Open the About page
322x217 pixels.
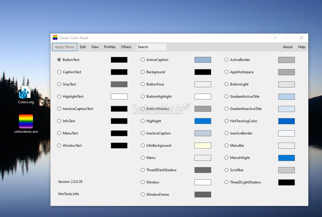(288, 47)
